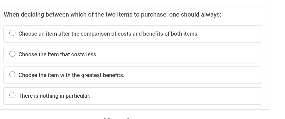The width and height of the screenshot is (285, 119).
Task: Click the 'Choose the item with the greatest benefits.' text
Action: 71,75
